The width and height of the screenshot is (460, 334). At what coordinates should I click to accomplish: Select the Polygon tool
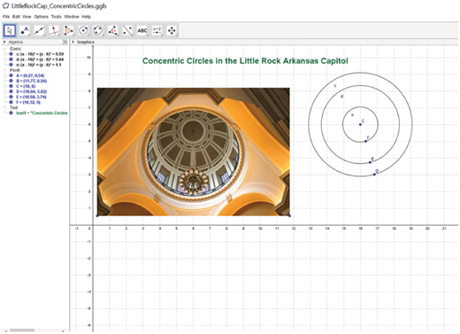69,30
